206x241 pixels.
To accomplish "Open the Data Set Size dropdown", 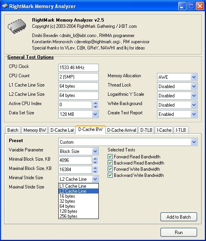I will click(95, 114).
